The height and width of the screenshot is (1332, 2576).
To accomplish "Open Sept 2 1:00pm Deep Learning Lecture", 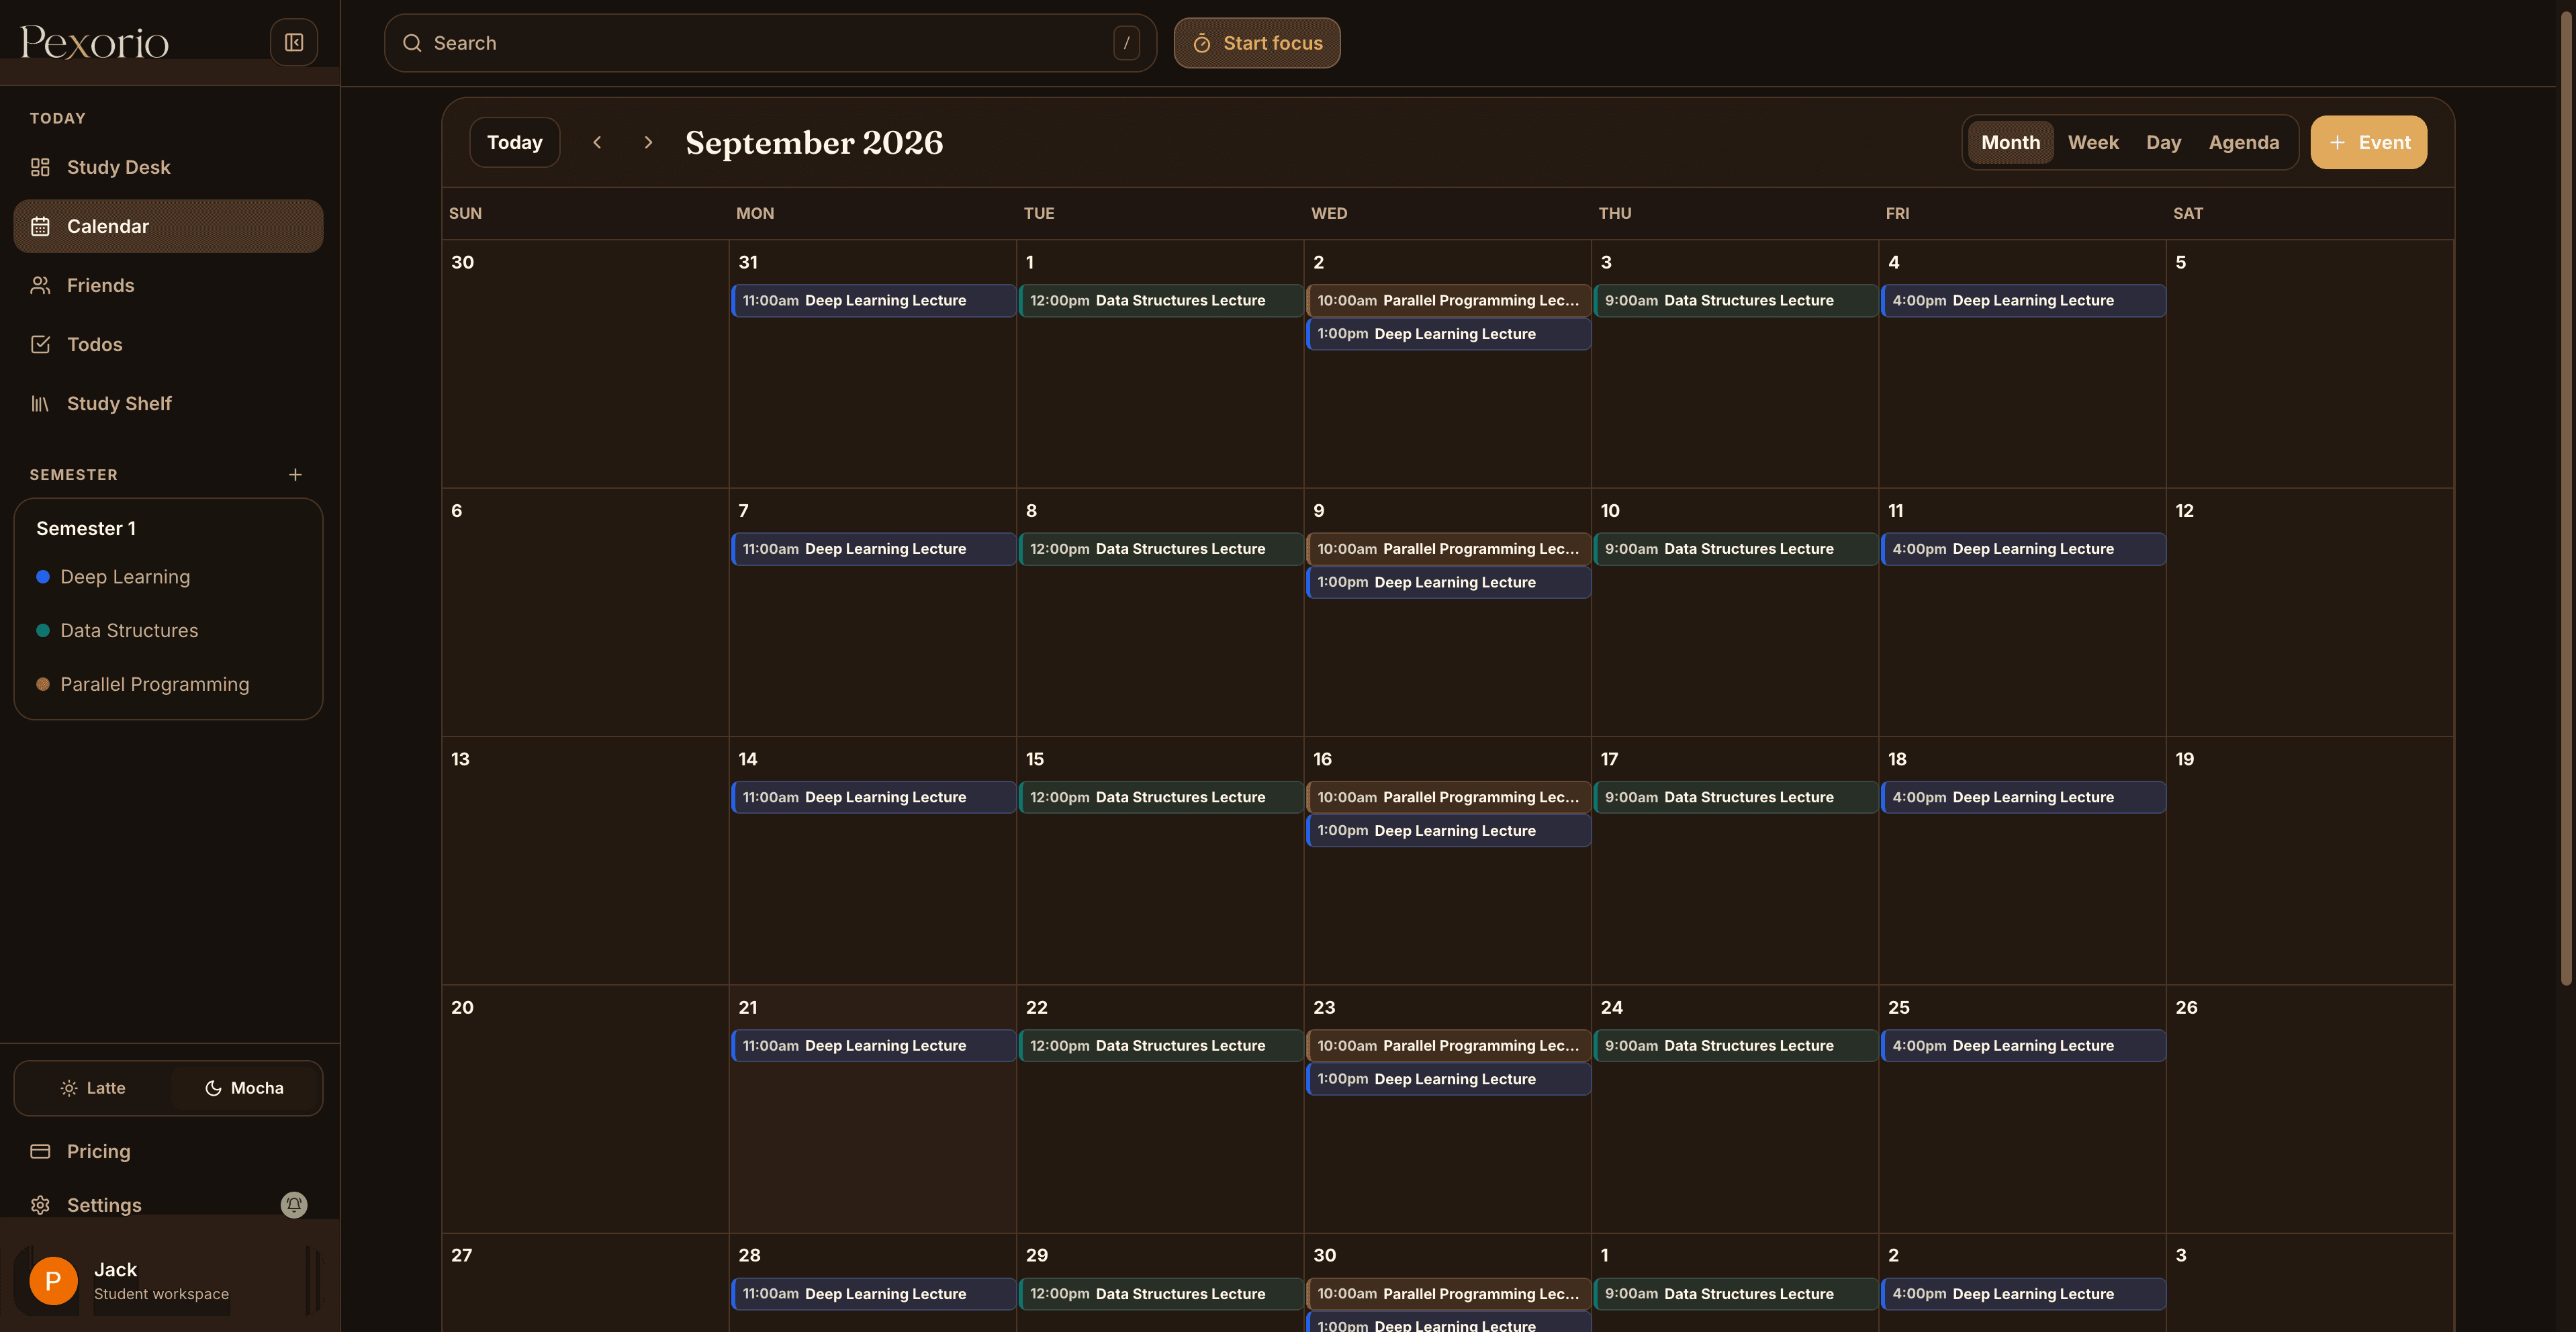I will [x=1448, y=334].
